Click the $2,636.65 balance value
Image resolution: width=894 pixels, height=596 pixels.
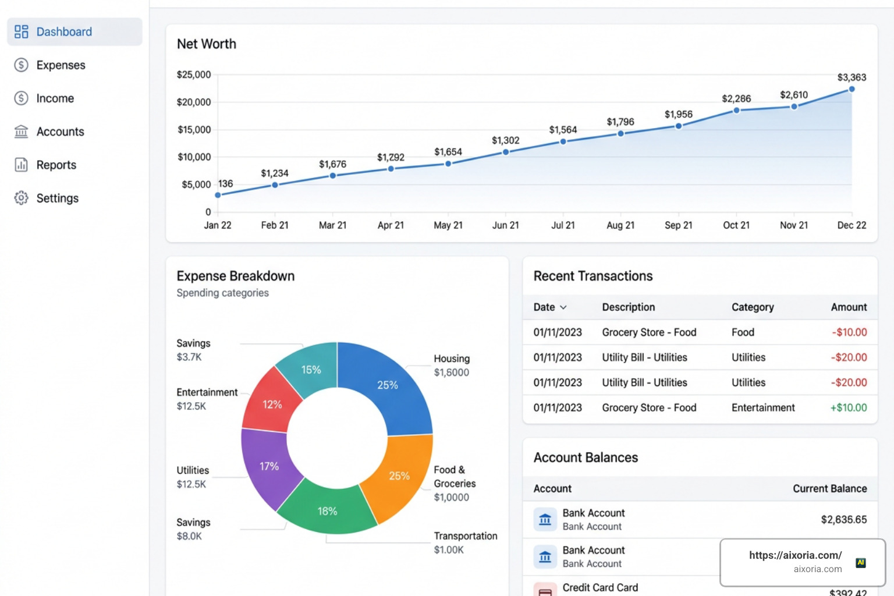[844, 519]
